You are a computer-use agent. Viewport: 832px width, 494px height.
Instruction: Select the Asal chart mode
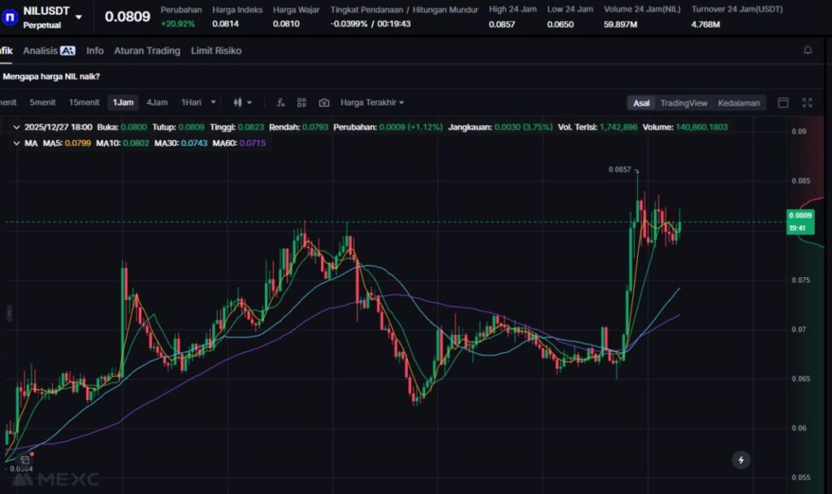[x=641, y=103]
